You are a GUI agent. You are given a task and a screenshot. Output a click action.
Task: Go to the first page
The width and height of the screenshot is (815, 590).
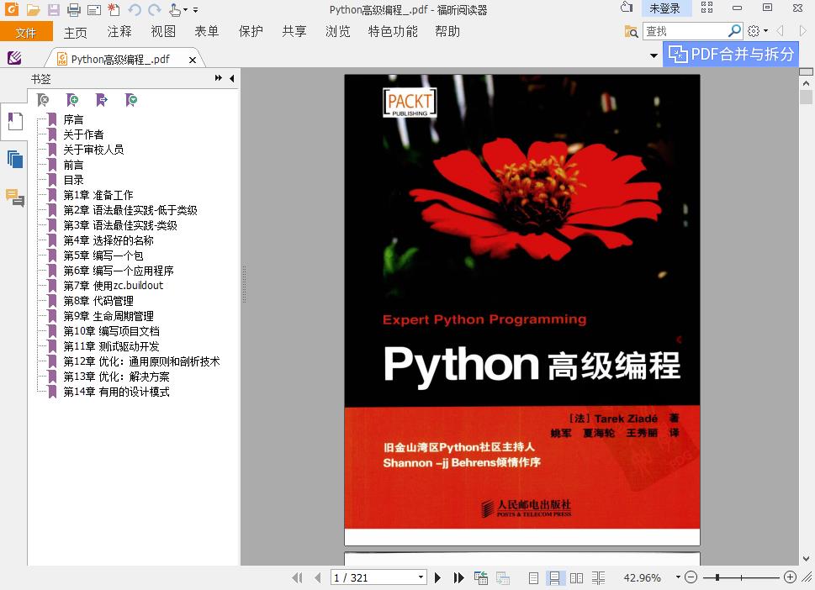click(x=297, y=577)
